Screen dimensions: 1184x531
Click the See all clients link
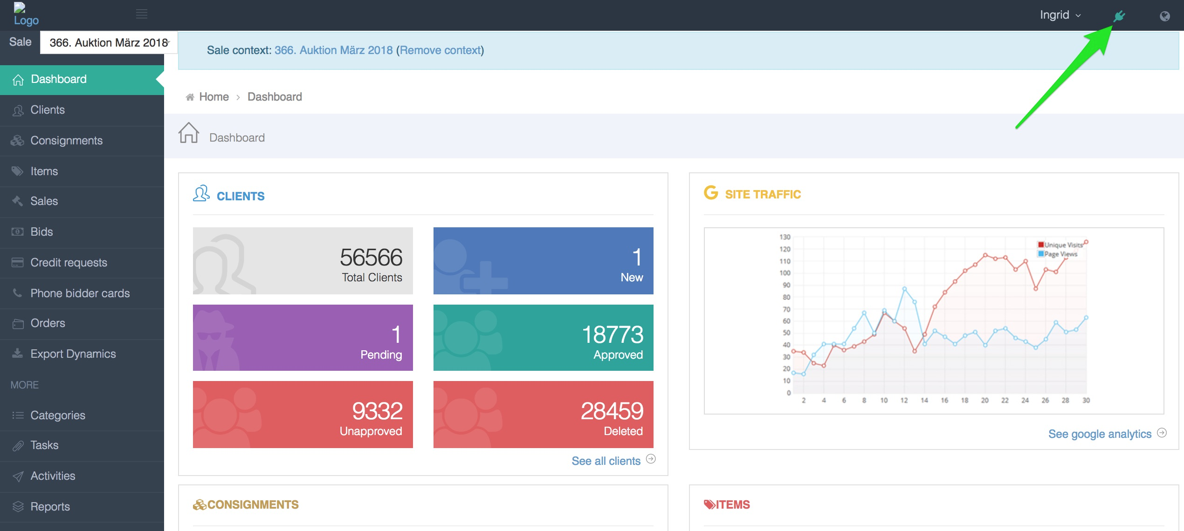(x=606, y=461)
